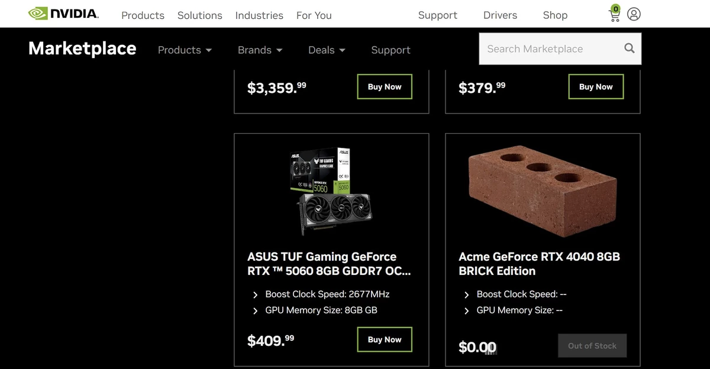The image size is (710, 369).
Task: Click the Acme brick product image
Action: [542, 188]
